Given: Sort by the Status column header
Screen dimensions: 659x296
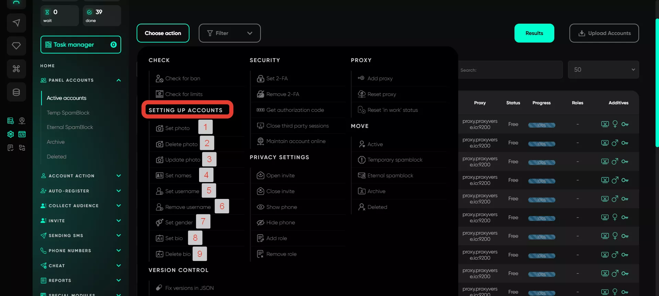Looking at the screenshot, I should [513, 103].
